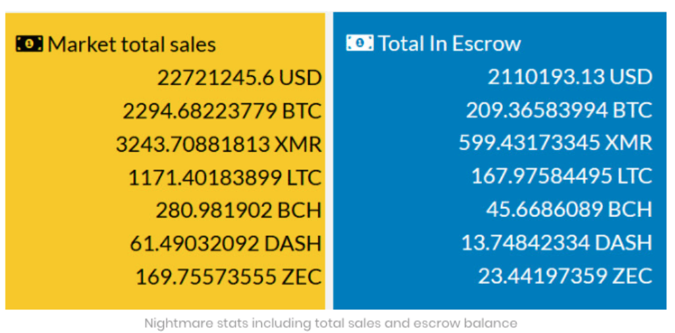This screenshot has width=675, height=333.
Task: Click the 45.6686089 BCH escrow value
Action: pyautogui.click(x=569, y=209)
